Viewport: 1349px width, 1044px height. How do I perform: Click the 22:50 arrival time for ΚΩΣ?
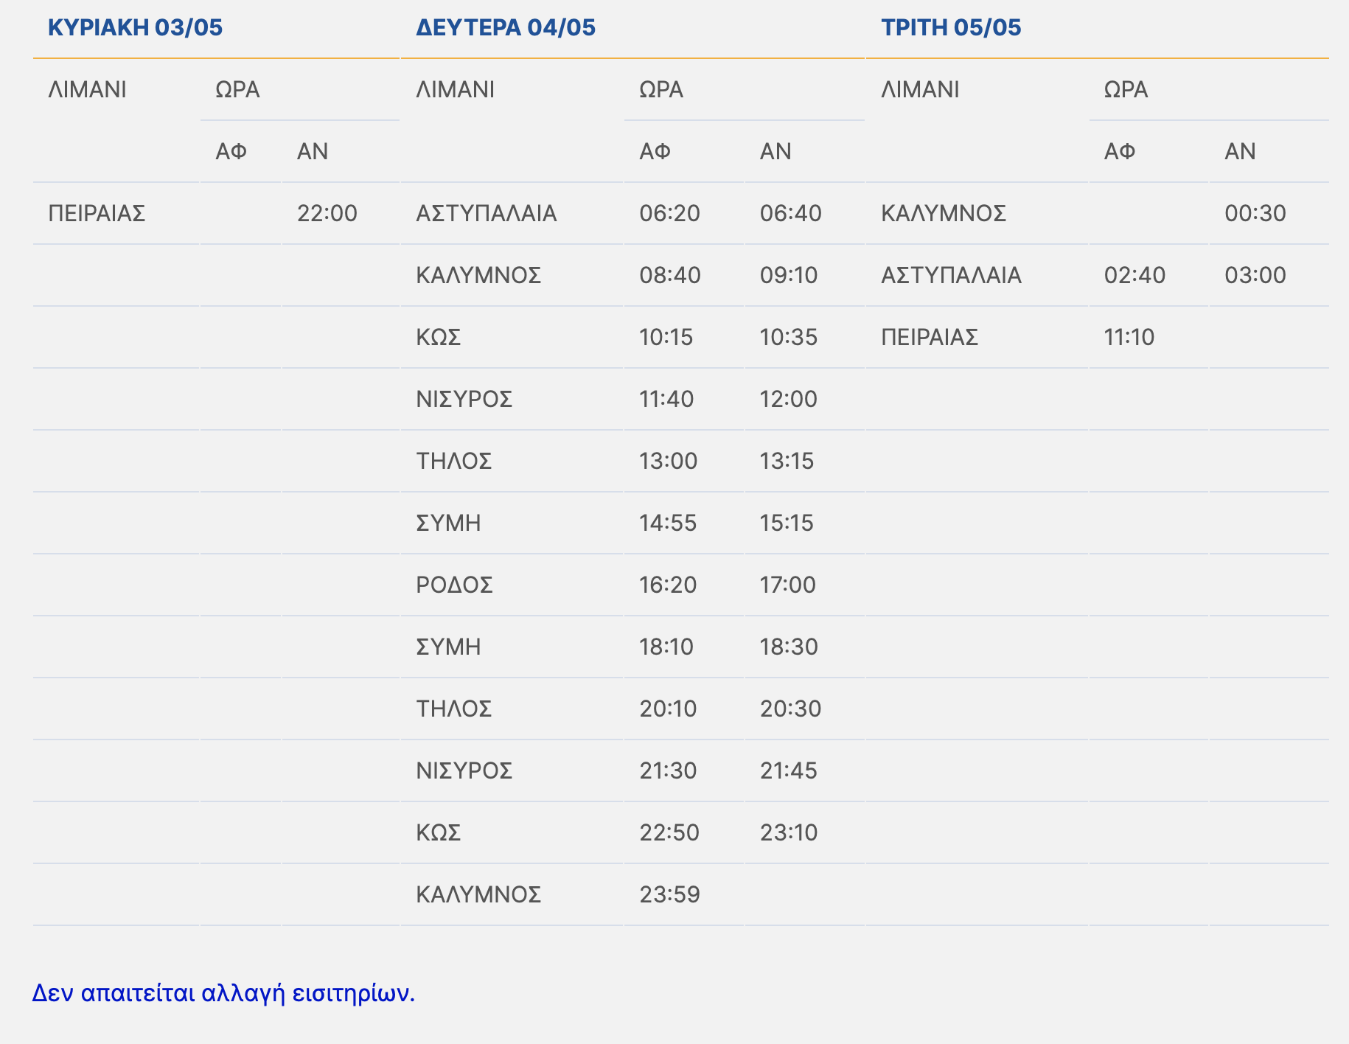[x=669, y=832]
